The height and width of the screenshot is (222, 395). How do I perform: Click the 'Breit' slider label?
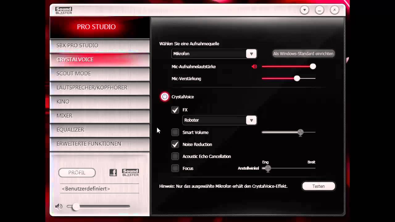pos(311,162)
